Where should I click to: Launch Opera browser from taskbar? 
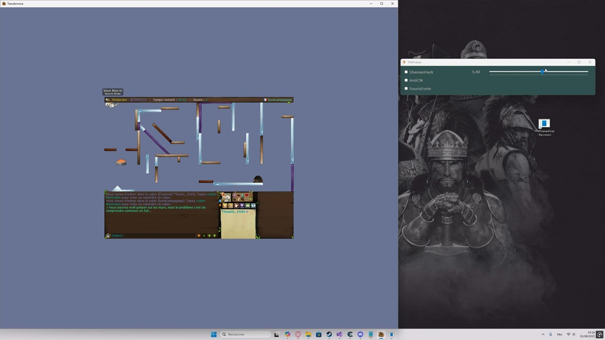298,334
